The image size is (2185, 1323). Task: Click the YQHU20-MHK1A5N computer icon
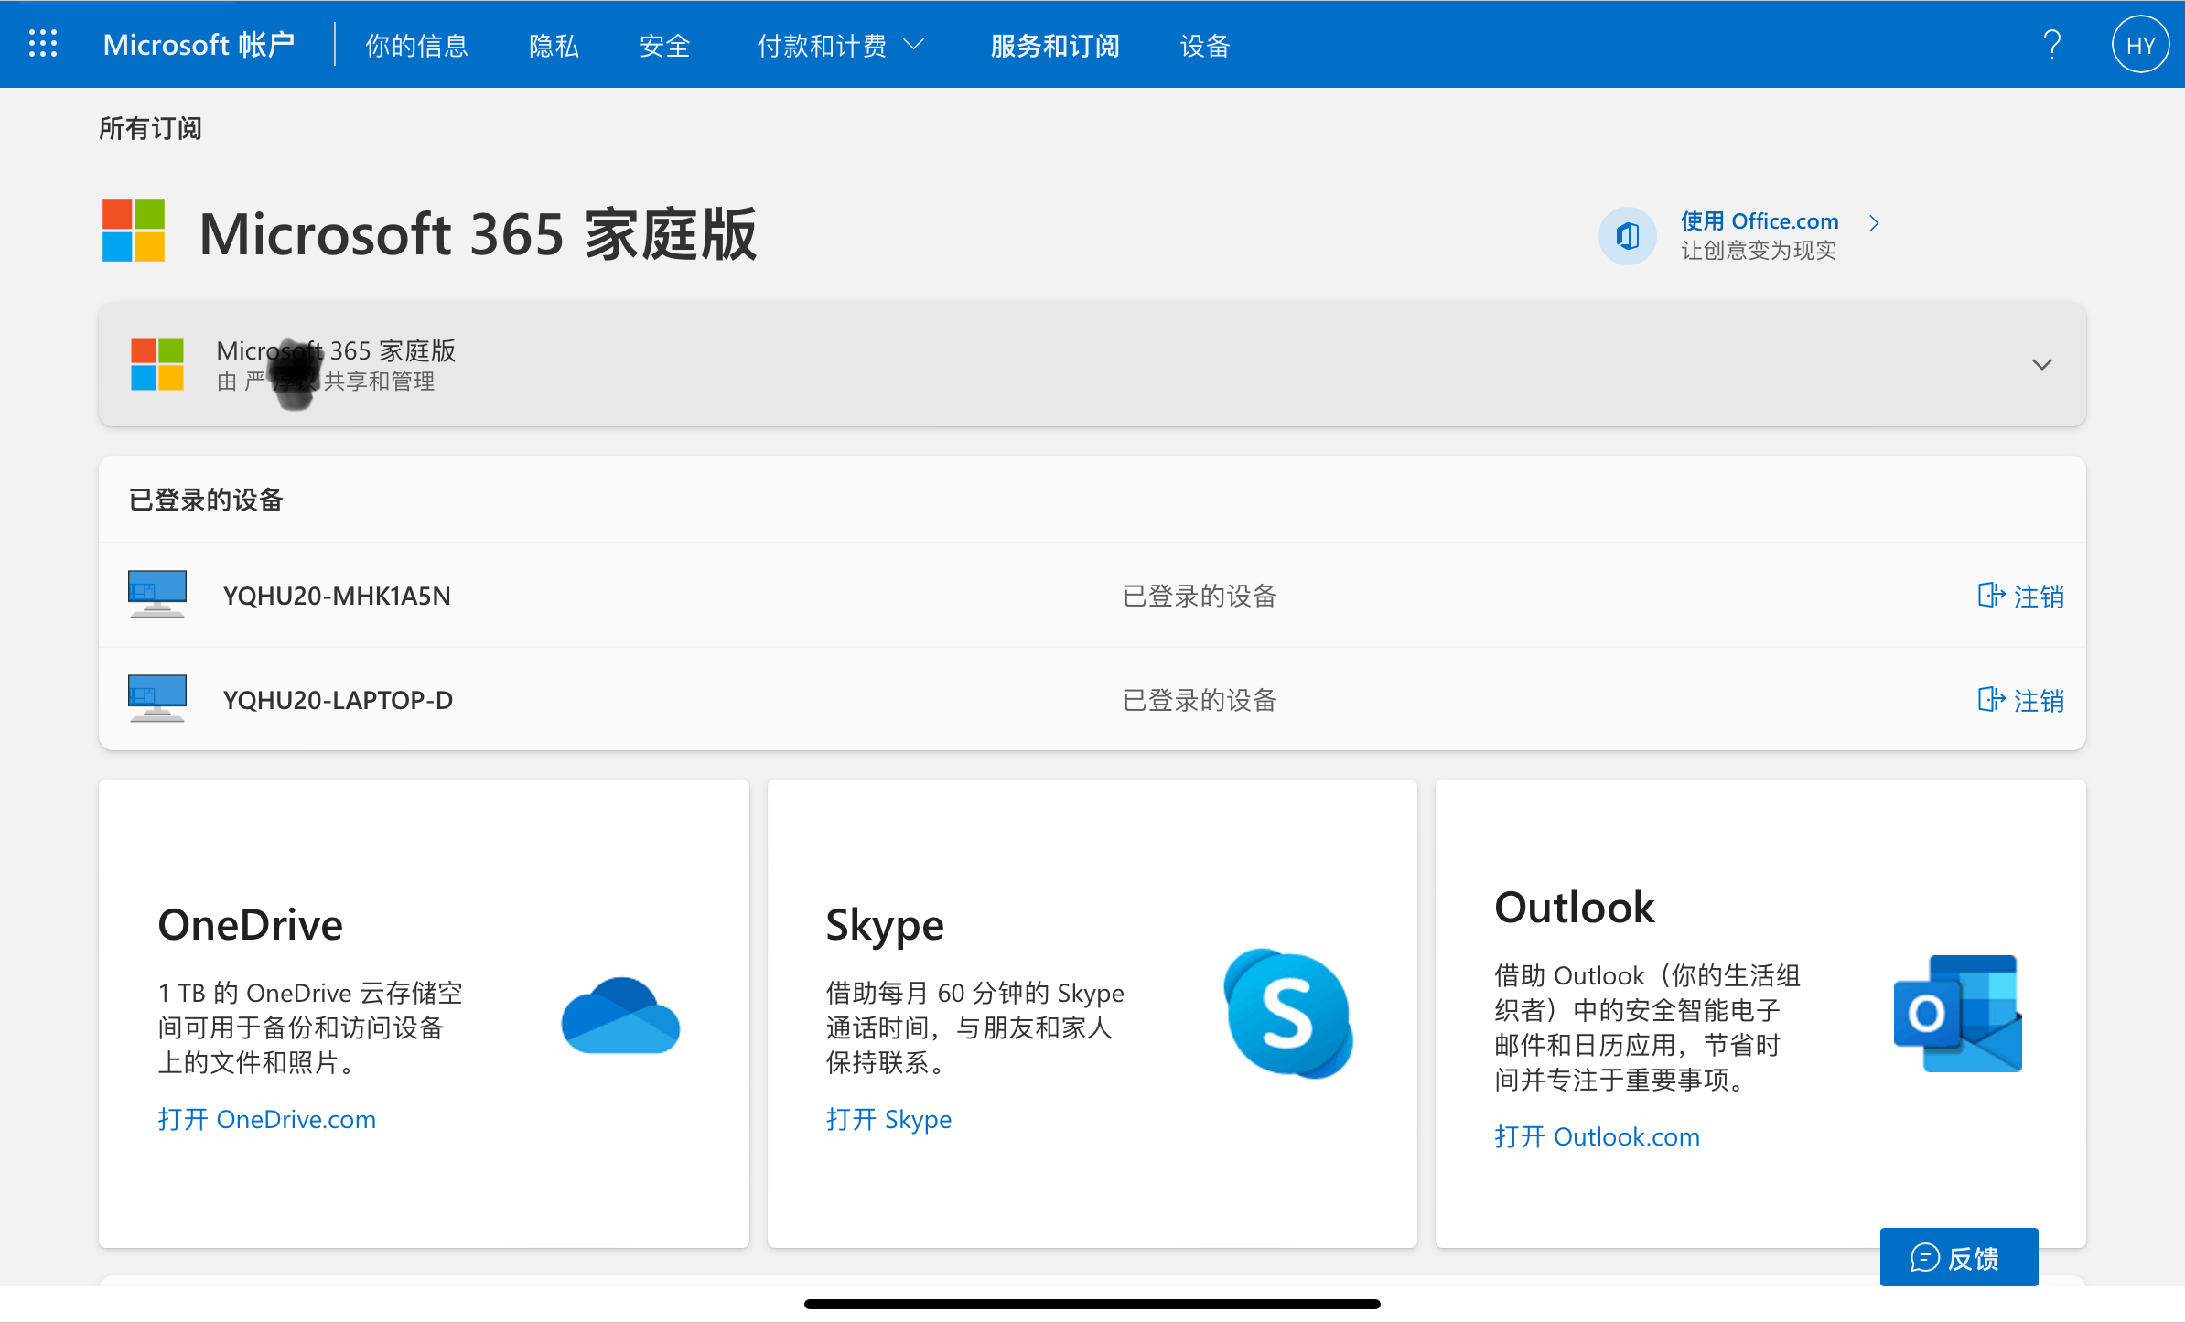click(157, 595)
